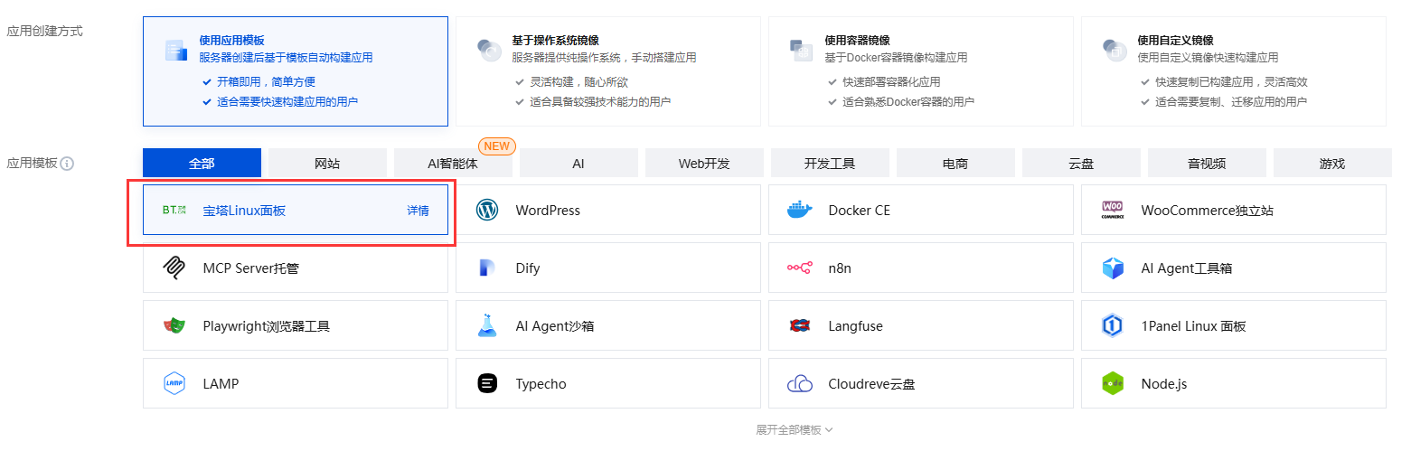
Task: Click the Typecho logo icon
Action: tap(487, 384)
